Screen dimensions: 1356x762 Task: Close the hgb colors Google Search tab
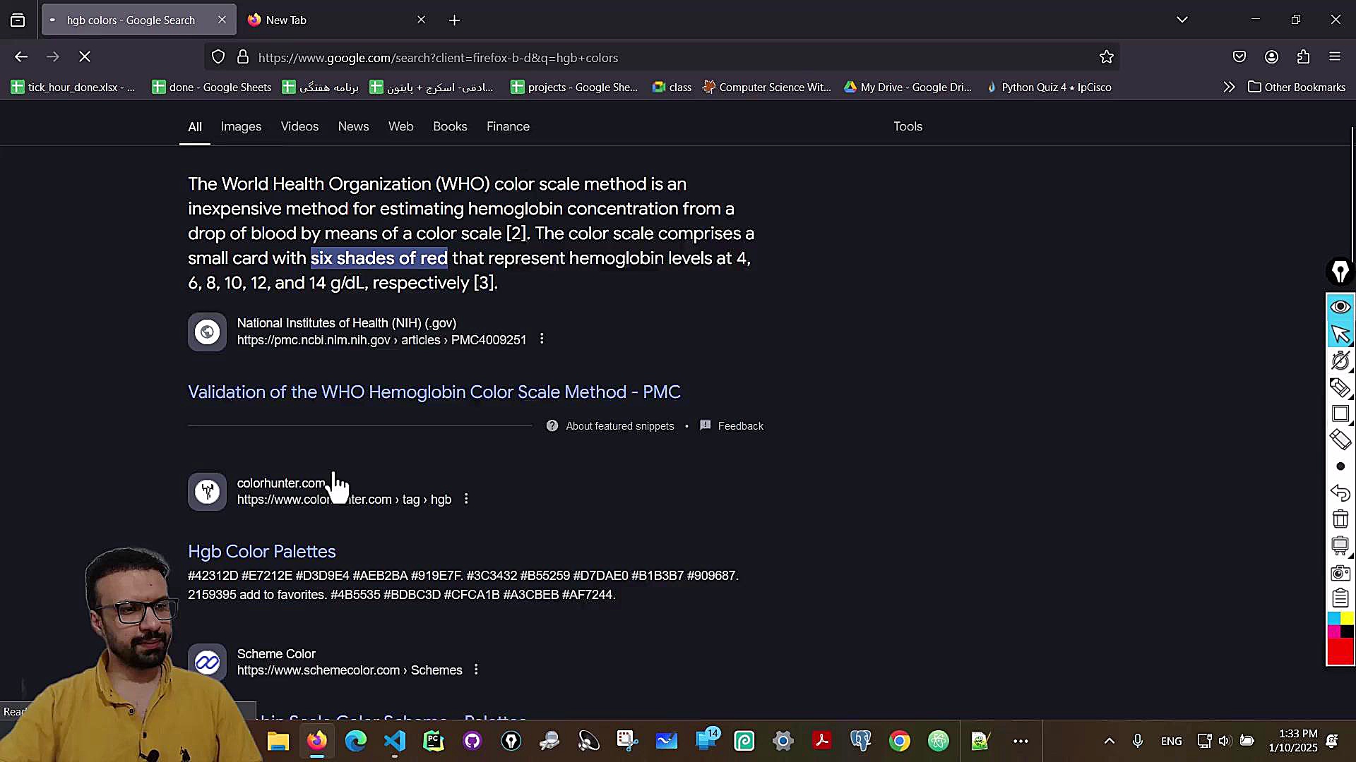pos(222,20)
